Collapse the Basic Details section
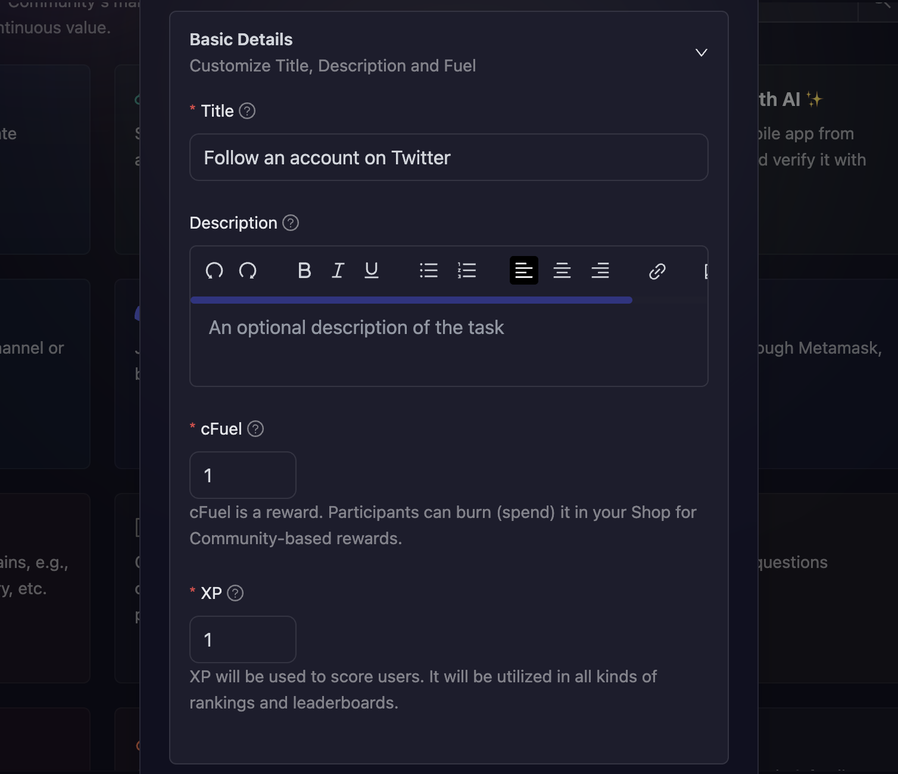This screenshot has height=774, width=898. point(701,52)
